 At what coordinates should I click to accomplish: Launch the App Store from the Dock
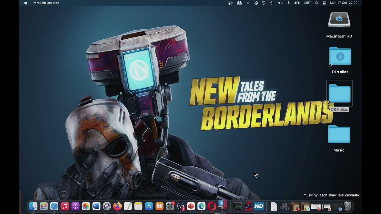(149, 206)
